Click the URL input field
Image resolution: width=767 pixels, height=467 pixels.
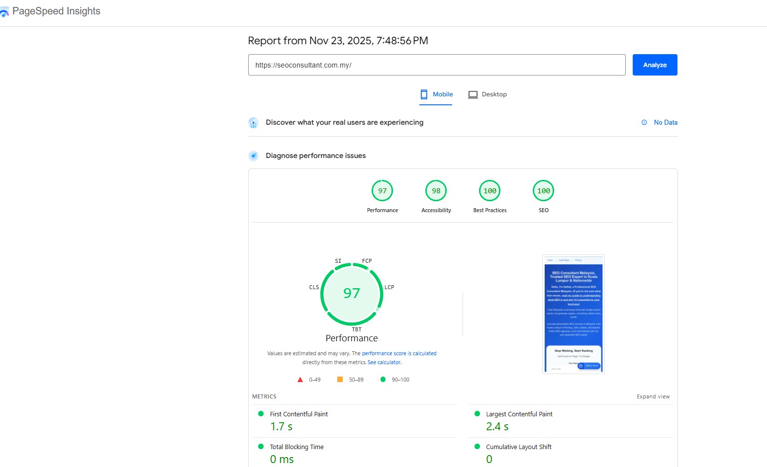pyautogui.click(x=437, y=65)
